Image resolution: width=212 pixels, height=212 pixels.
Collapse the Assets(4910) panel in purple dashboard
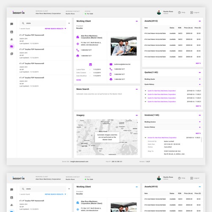coord(200,21)
